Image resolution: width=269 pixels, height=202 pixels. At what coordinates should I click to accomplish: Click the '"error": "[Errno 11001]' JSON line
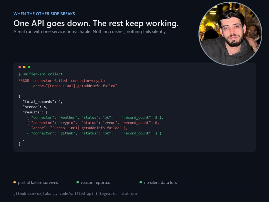79,128
